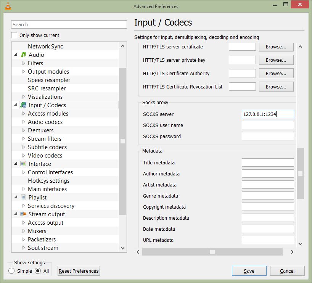This screenshot has width=312, height=283.
Task: Expand the audio Filters node
Action: 24,63
